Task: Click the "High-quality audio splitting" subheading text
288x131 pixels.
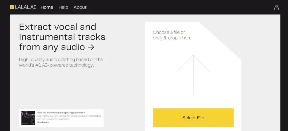Action: point(61,62)
